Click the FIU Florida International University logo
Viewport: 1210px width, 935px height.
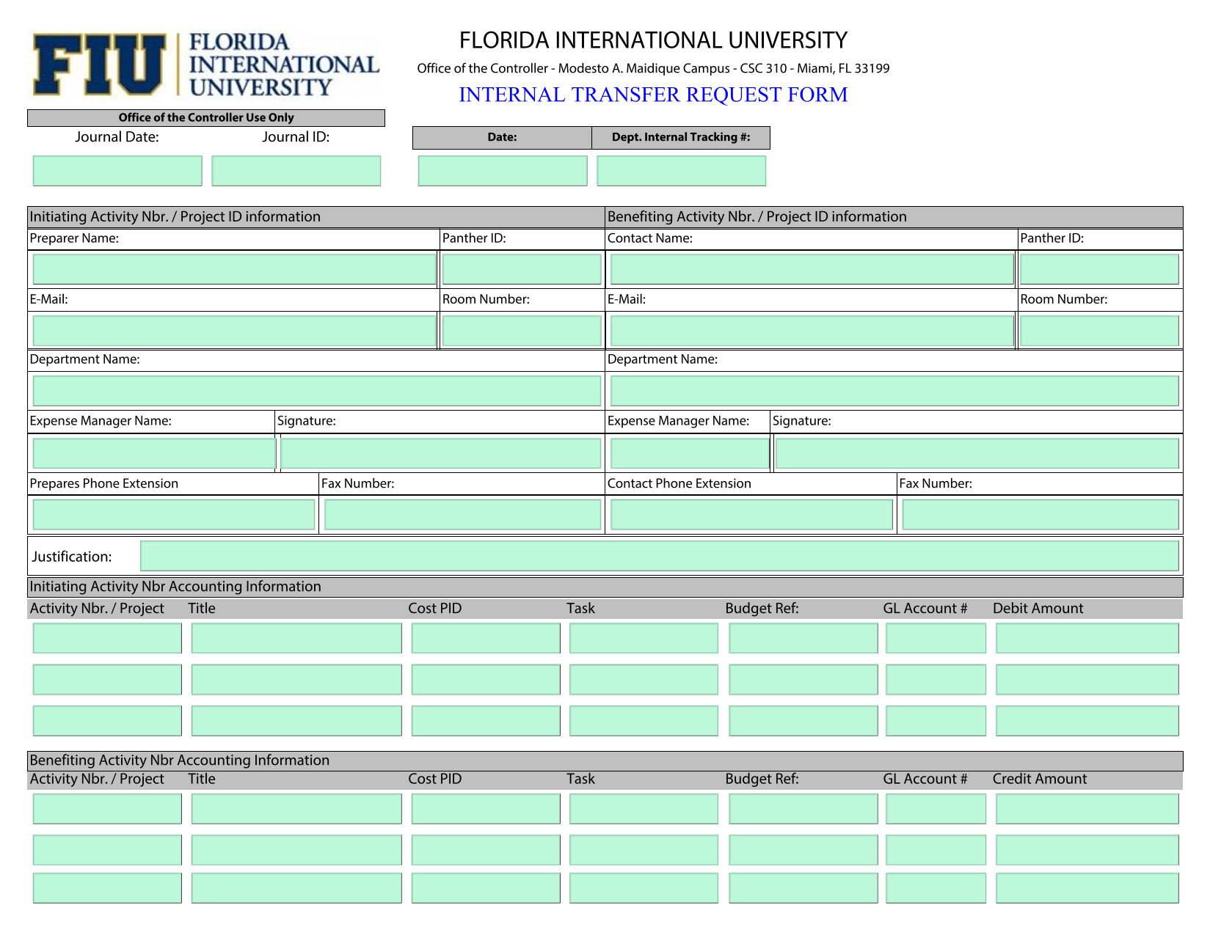[x=205, y=65]
